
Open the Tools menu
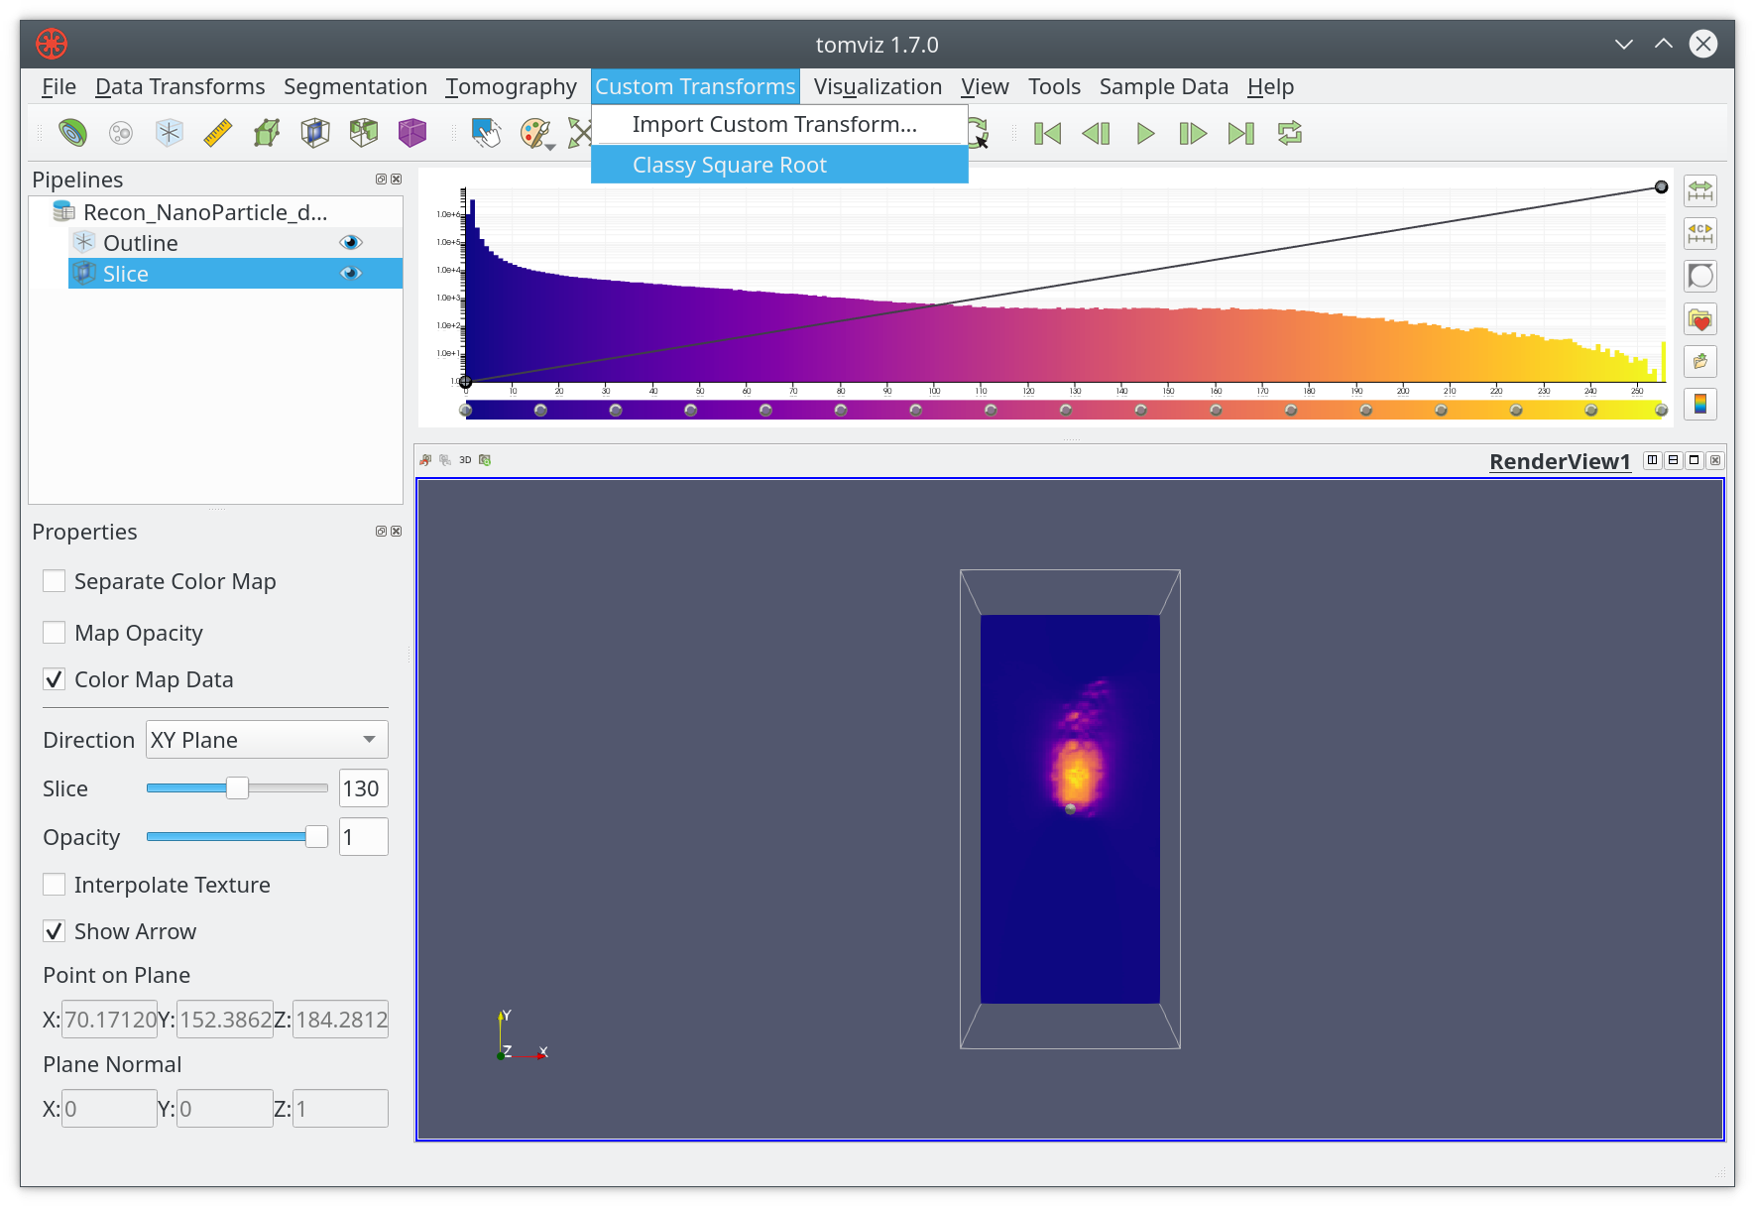(x=1054, y=86)
